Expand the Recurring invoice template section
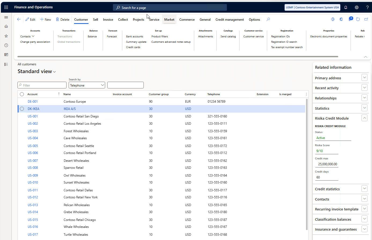Screen dimensions: 372x240 (x=364, y=209)
